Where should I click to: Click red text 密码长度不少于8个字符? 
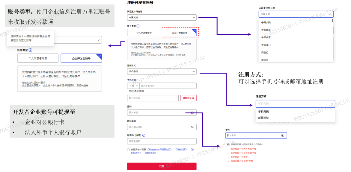coord(242,161)
